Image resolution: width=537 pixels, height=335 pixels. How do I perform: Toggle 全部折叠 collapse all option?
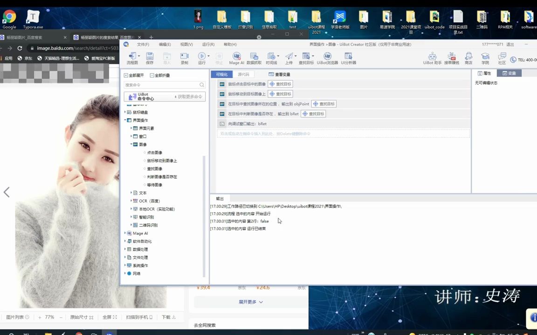click(x=161, y=75)
